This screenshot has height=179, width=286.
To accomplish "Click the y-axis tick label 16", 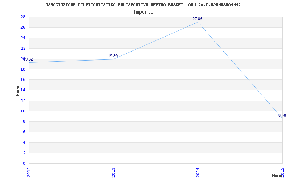I will 23,79.
